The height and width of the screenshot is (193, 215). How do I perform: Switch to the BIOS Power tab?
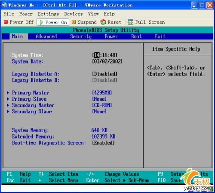coord(111,36)
